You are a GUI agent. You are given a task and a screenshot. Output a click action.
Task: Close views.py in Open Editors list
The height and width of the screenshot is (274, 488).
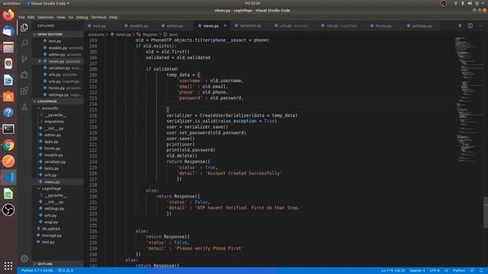point(40,61)
